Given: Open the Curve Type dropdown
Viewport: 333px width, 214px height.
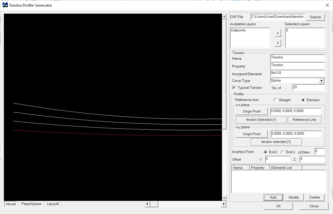Looking at the screenshot, I should (x=322, y=80).
